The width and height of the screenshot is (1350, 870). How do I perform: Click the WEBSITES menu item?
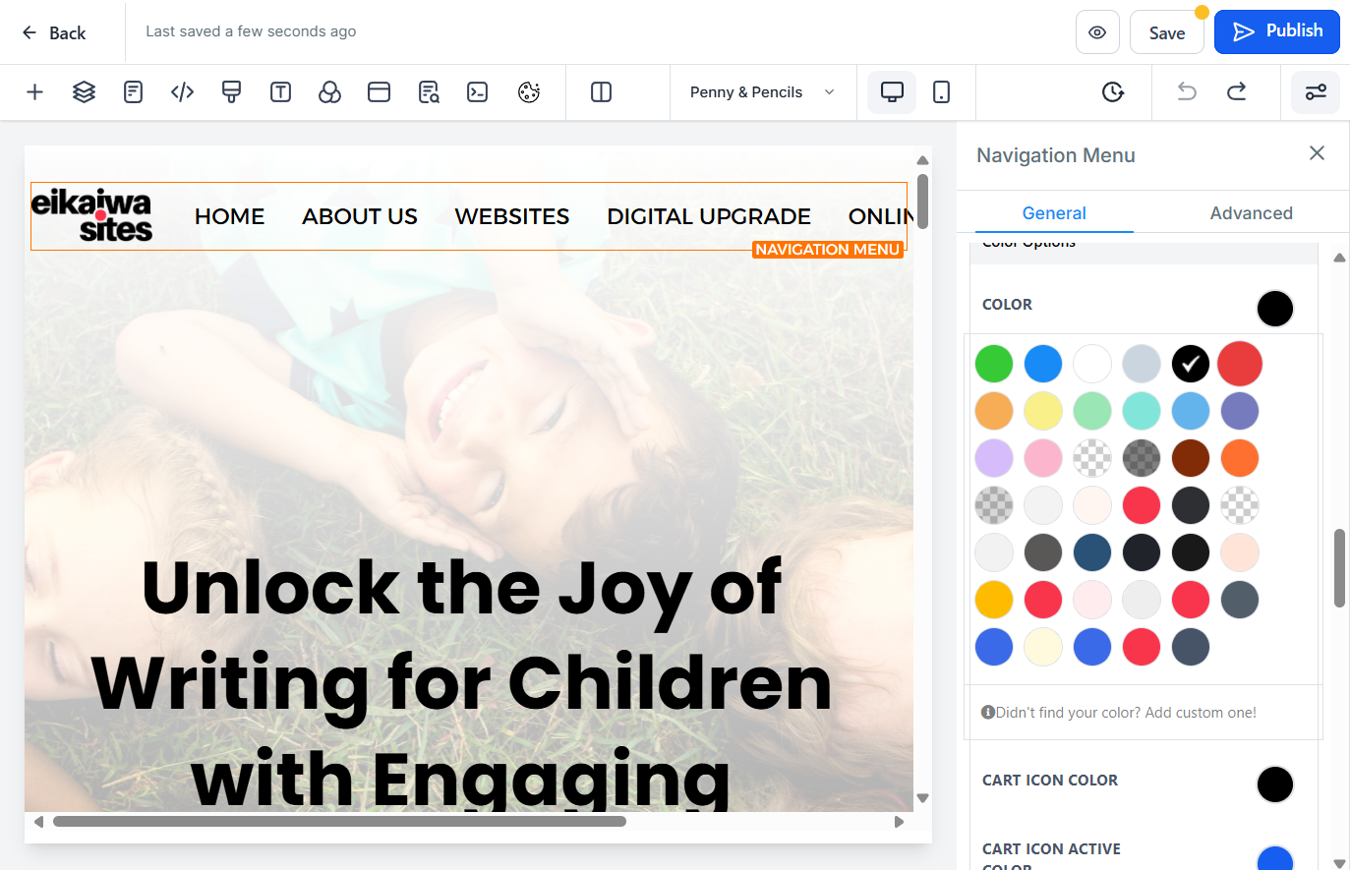pos(512,216)
